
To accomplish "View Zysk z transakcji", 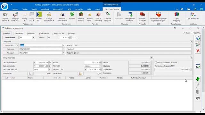I will [x=98, y=17].
